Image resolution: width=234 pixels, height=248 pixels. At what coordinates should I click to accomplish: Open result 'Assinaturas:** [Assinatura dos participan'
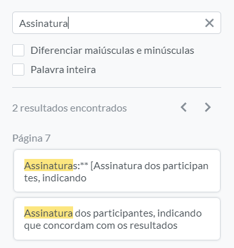click(x=117, y=171)
